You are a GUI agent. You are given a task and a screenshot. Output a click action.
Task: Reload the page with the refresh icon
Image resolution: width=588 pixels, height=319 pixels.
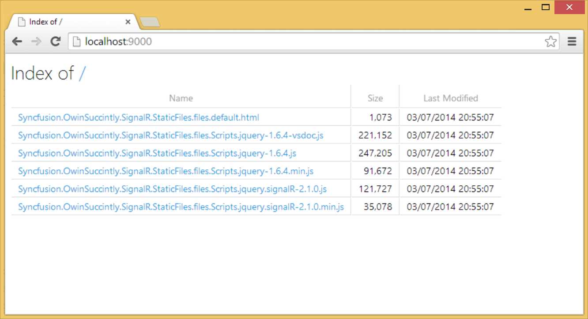pos(55,41)
